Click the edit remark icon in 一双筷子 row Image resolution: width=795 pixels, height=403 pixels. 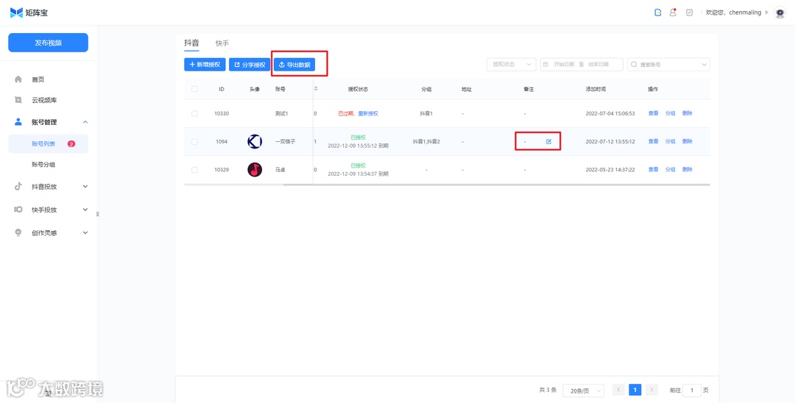(x=548, y=141)
